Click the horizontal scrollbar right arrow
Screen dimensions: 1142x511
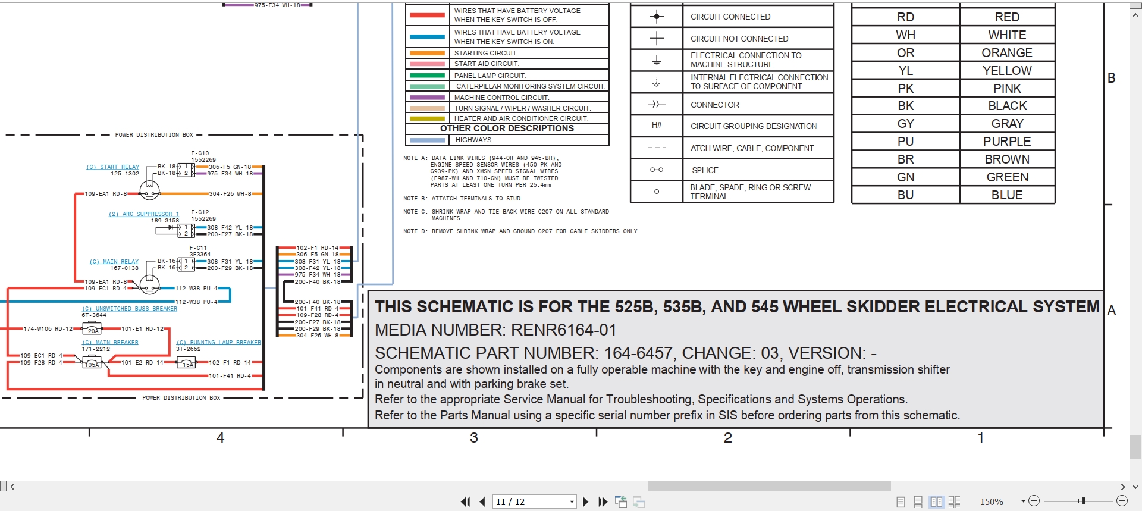tap(1123, 487)
